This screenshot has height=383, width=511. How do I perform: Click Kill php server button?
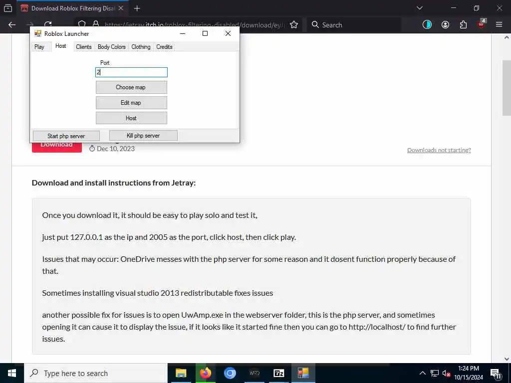(x=143, y=136)
